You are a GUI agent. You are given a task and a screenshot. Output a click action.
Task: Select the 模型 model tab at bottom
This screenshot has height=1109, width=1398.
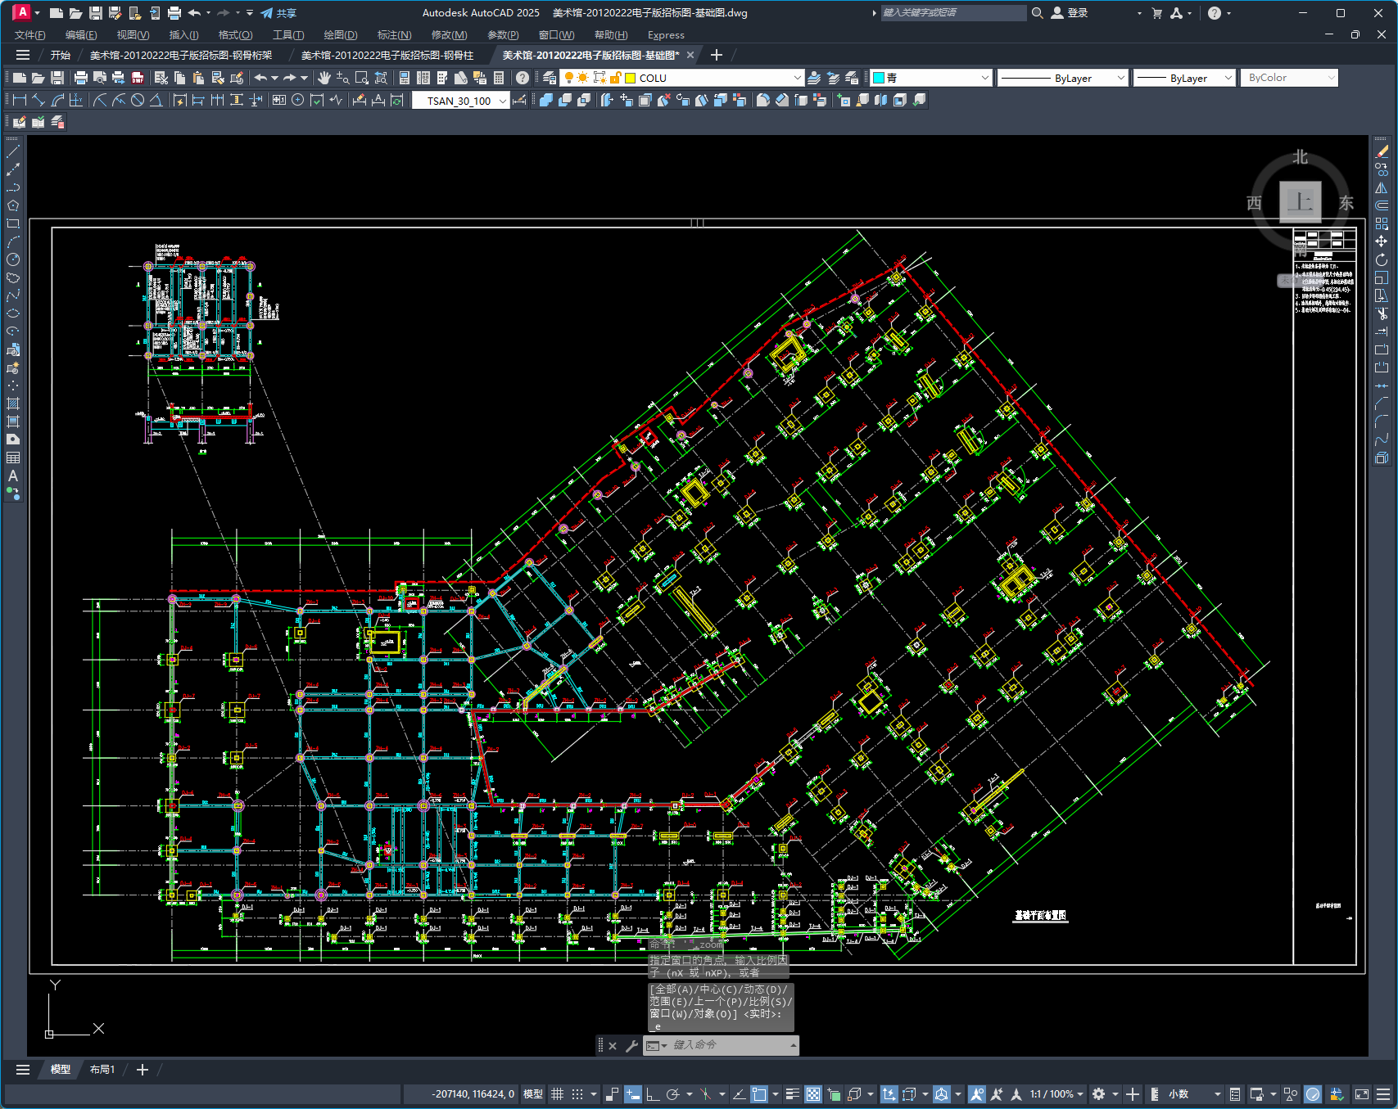point(61,1070)
